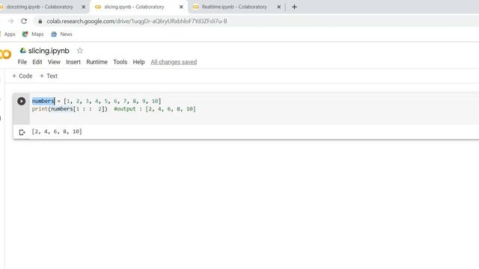Click the All changes saved link

point(174,62)
